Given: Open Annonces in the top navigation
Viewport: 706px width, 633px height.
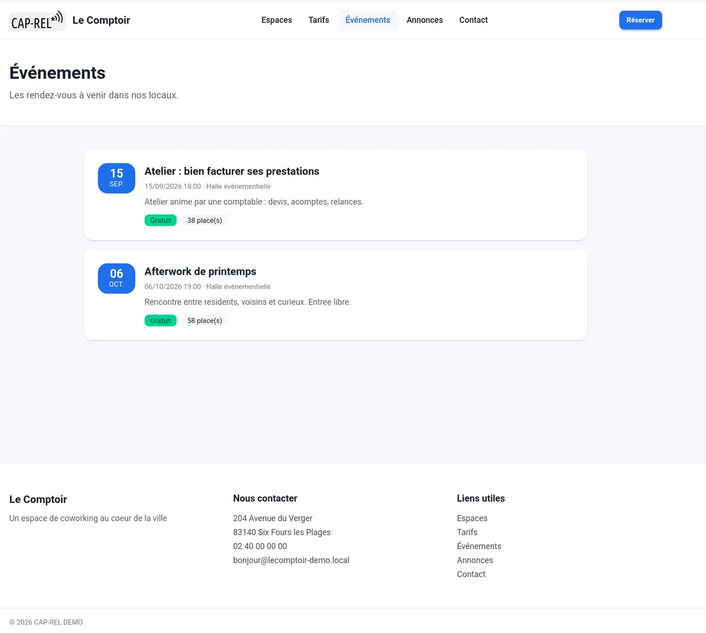Looking at the screenshot, I should (425, 20).
